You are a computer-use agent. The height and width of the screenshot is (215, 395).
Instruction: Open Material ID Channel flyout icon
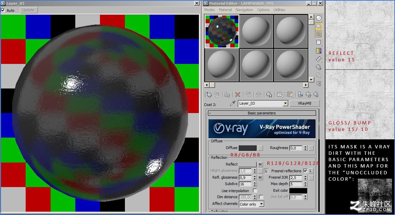[280, 95]
